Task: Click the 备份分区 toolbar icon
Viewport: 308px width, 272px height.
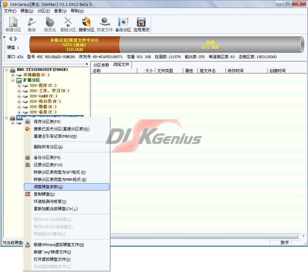Action: pyautogui.click(x=123, y=22)
